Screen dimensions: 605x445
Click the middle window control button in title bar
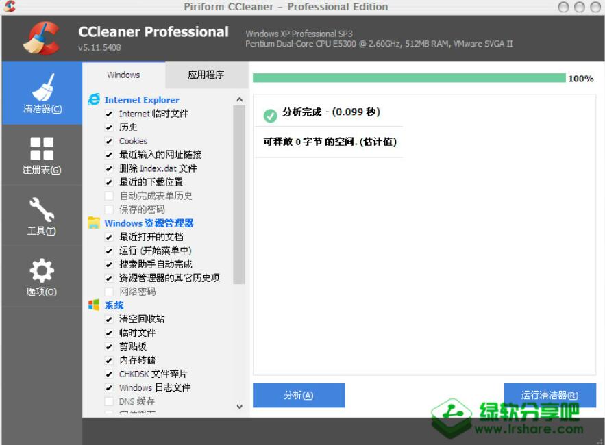580,7
